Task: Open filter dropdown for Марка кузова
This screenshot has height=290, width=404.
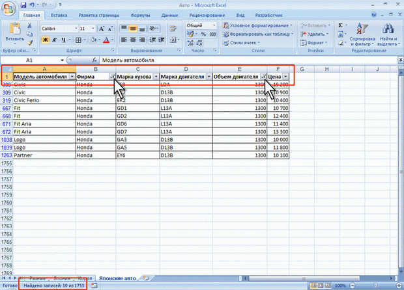Action: 156,77
